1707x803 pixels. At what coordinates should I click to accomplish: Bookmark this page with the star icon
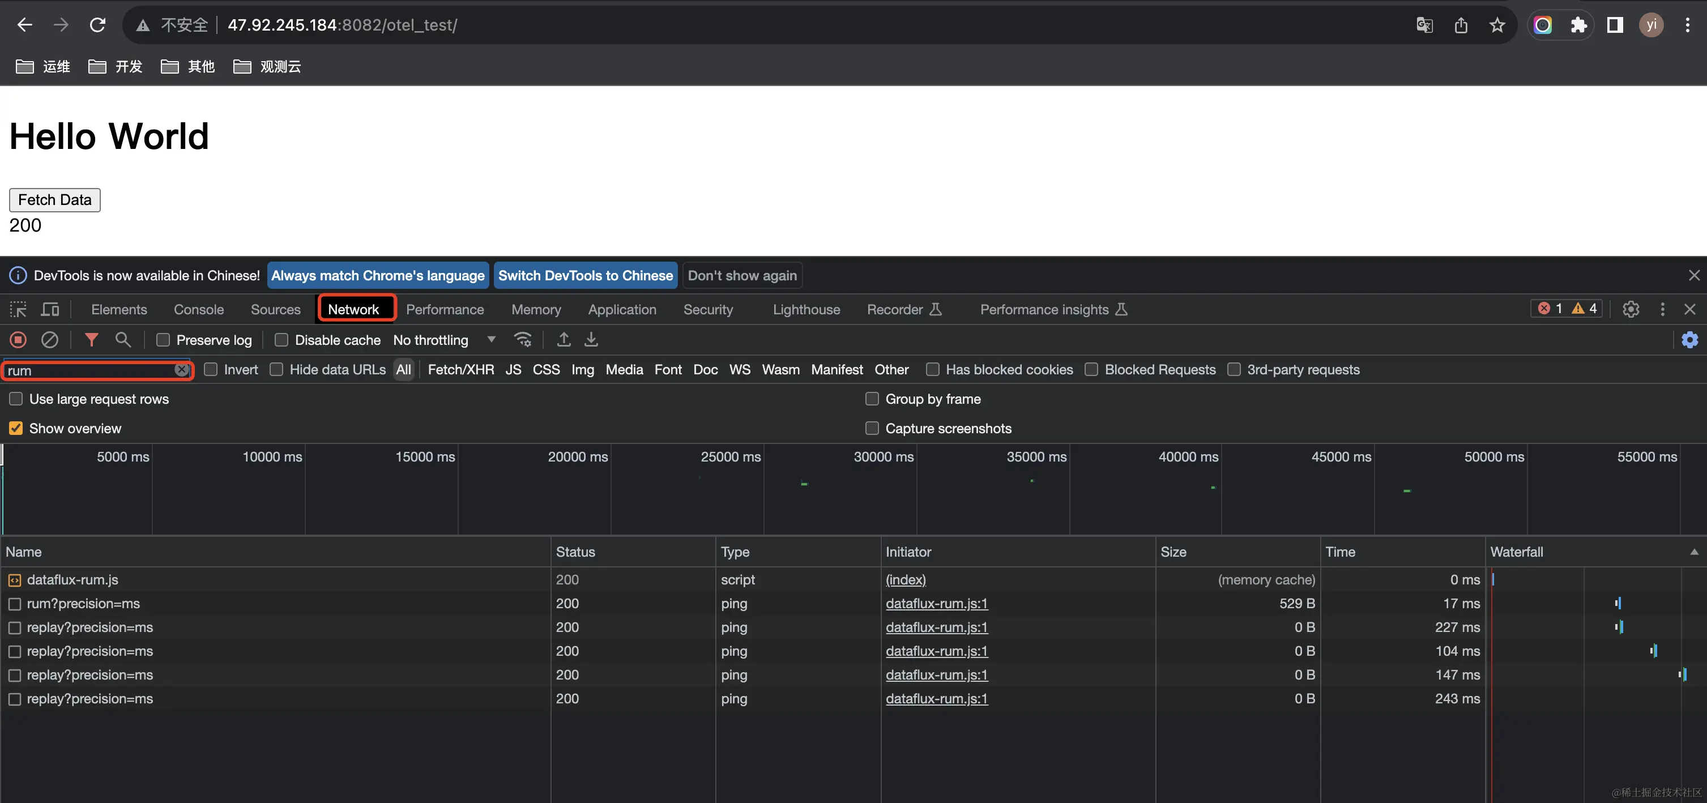[x=1497, y=25]
